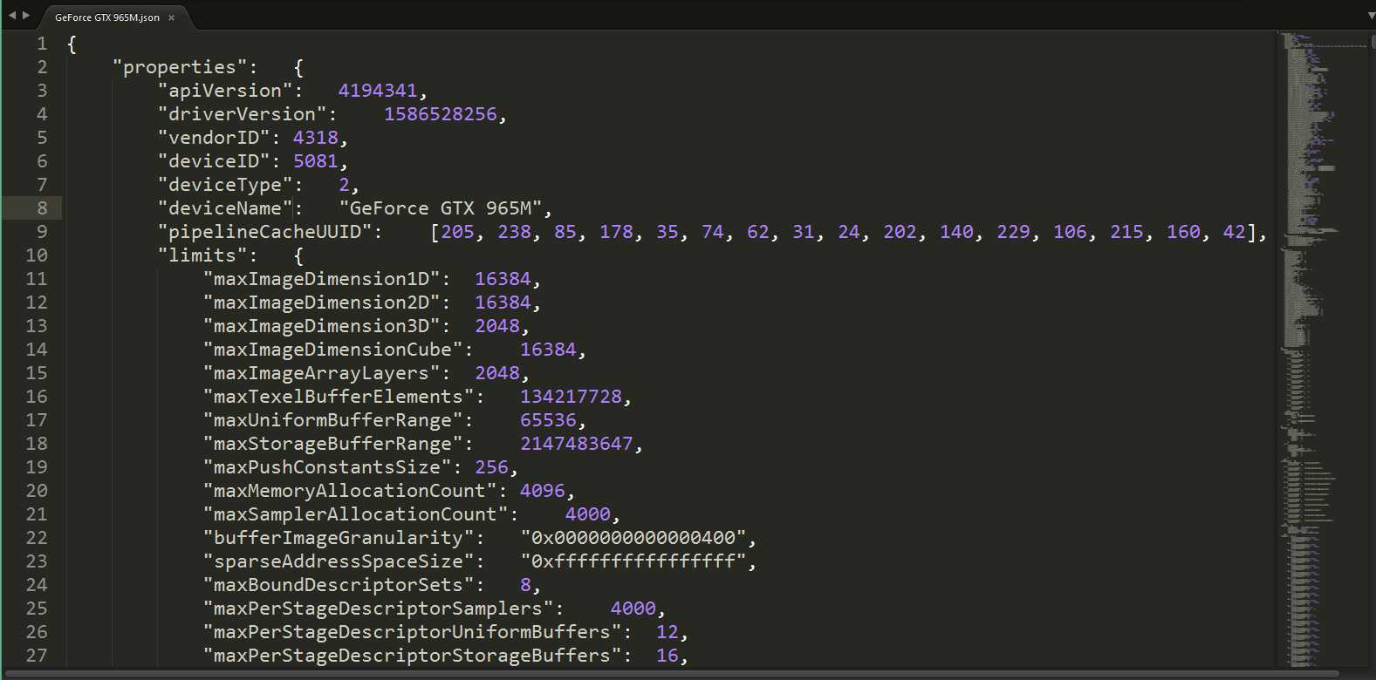The image size is (1376, 680).
Task: Click the previous-tab left arrow
Action: 11,15
